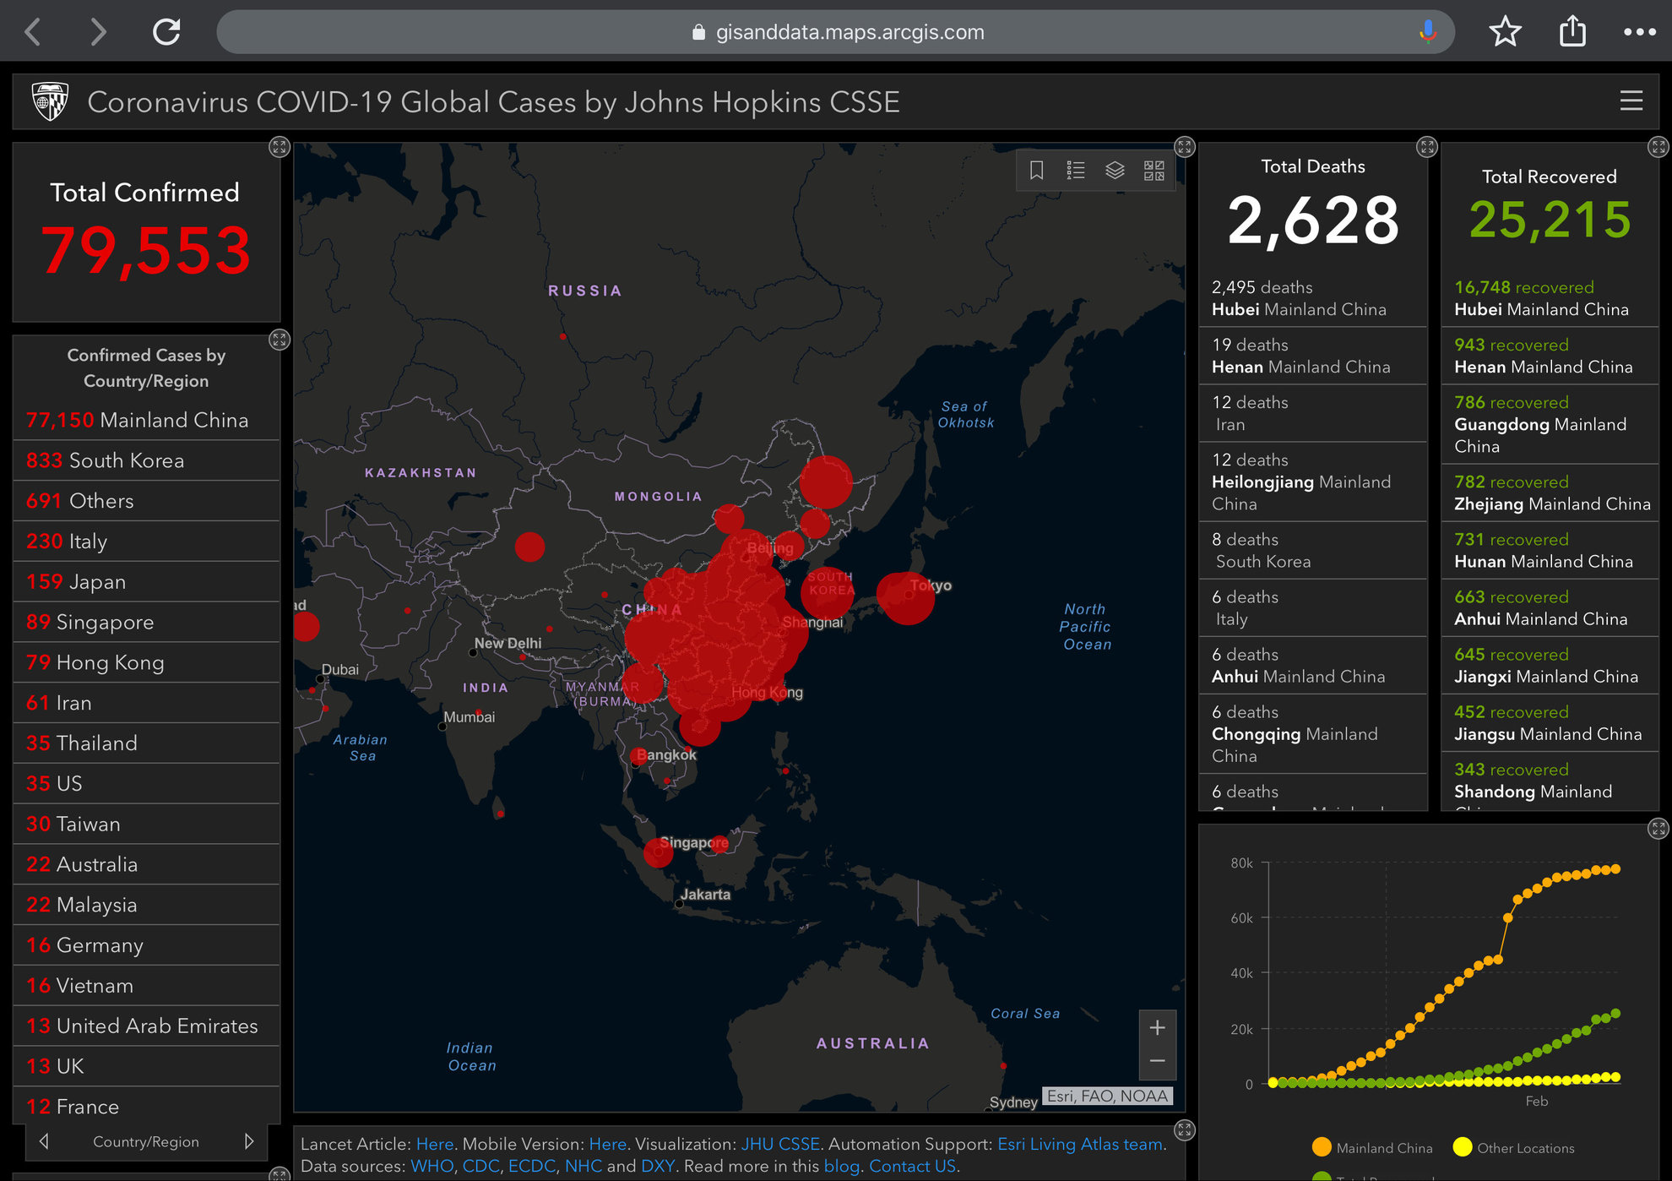
Task: Bookmark this page with the star icon
Action: (x=1505, y=32)
